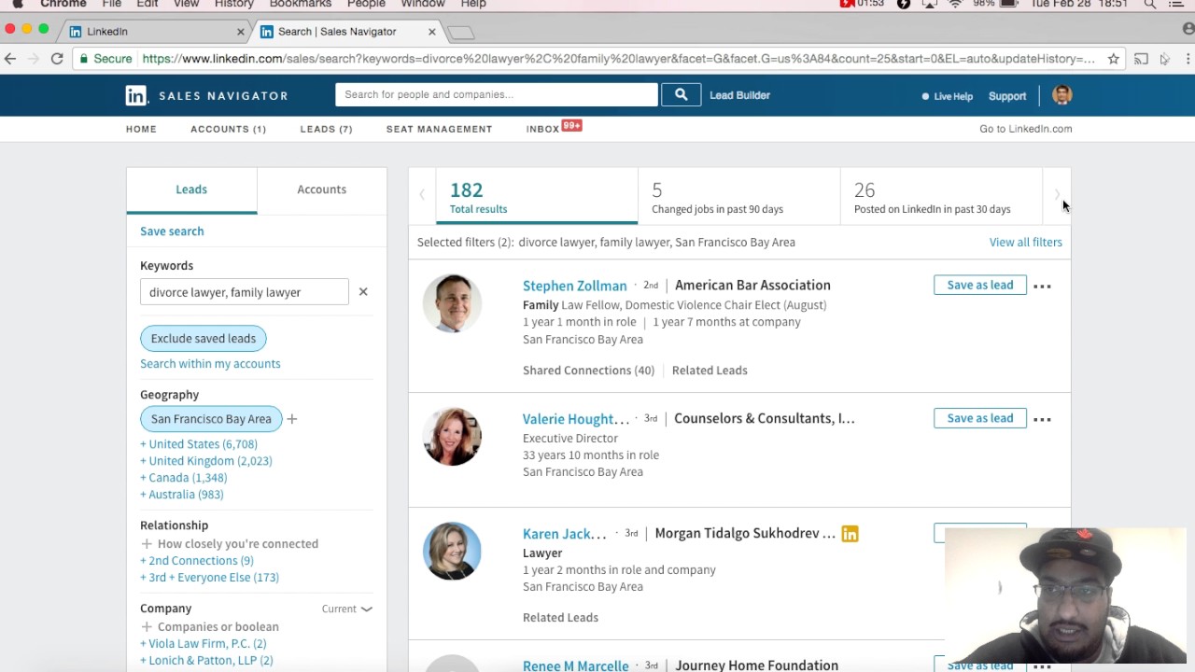Open the History menu in macOS menu bar
The width and height of the screenshot is (1195, 672).
(x=234, y=5)
